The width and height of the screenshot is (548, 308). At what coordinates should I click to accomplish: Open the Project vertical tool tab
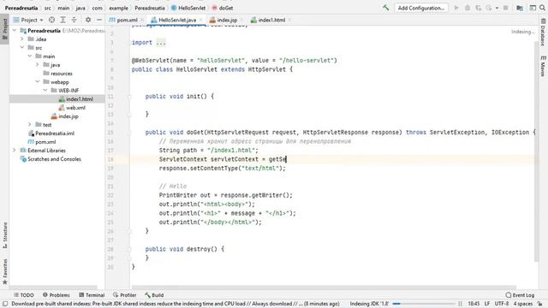pos(4,29)
